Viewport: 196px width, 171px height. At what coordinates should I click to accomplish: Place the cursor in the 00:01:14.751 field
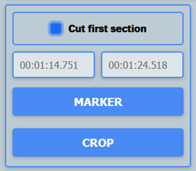pyautogui.click(x=54, y=65)
